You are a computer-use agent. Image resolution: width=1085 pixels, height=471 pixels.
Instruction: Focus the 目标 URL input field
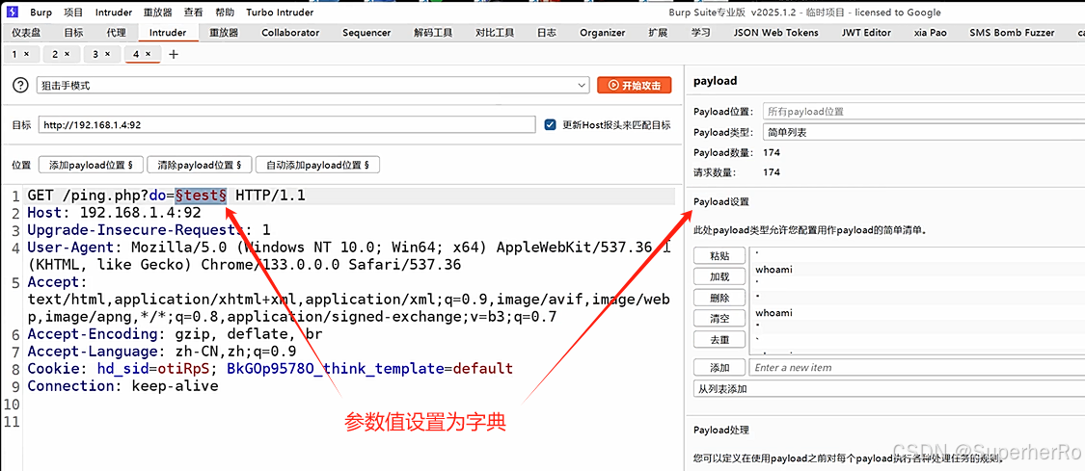click(286, 125)
